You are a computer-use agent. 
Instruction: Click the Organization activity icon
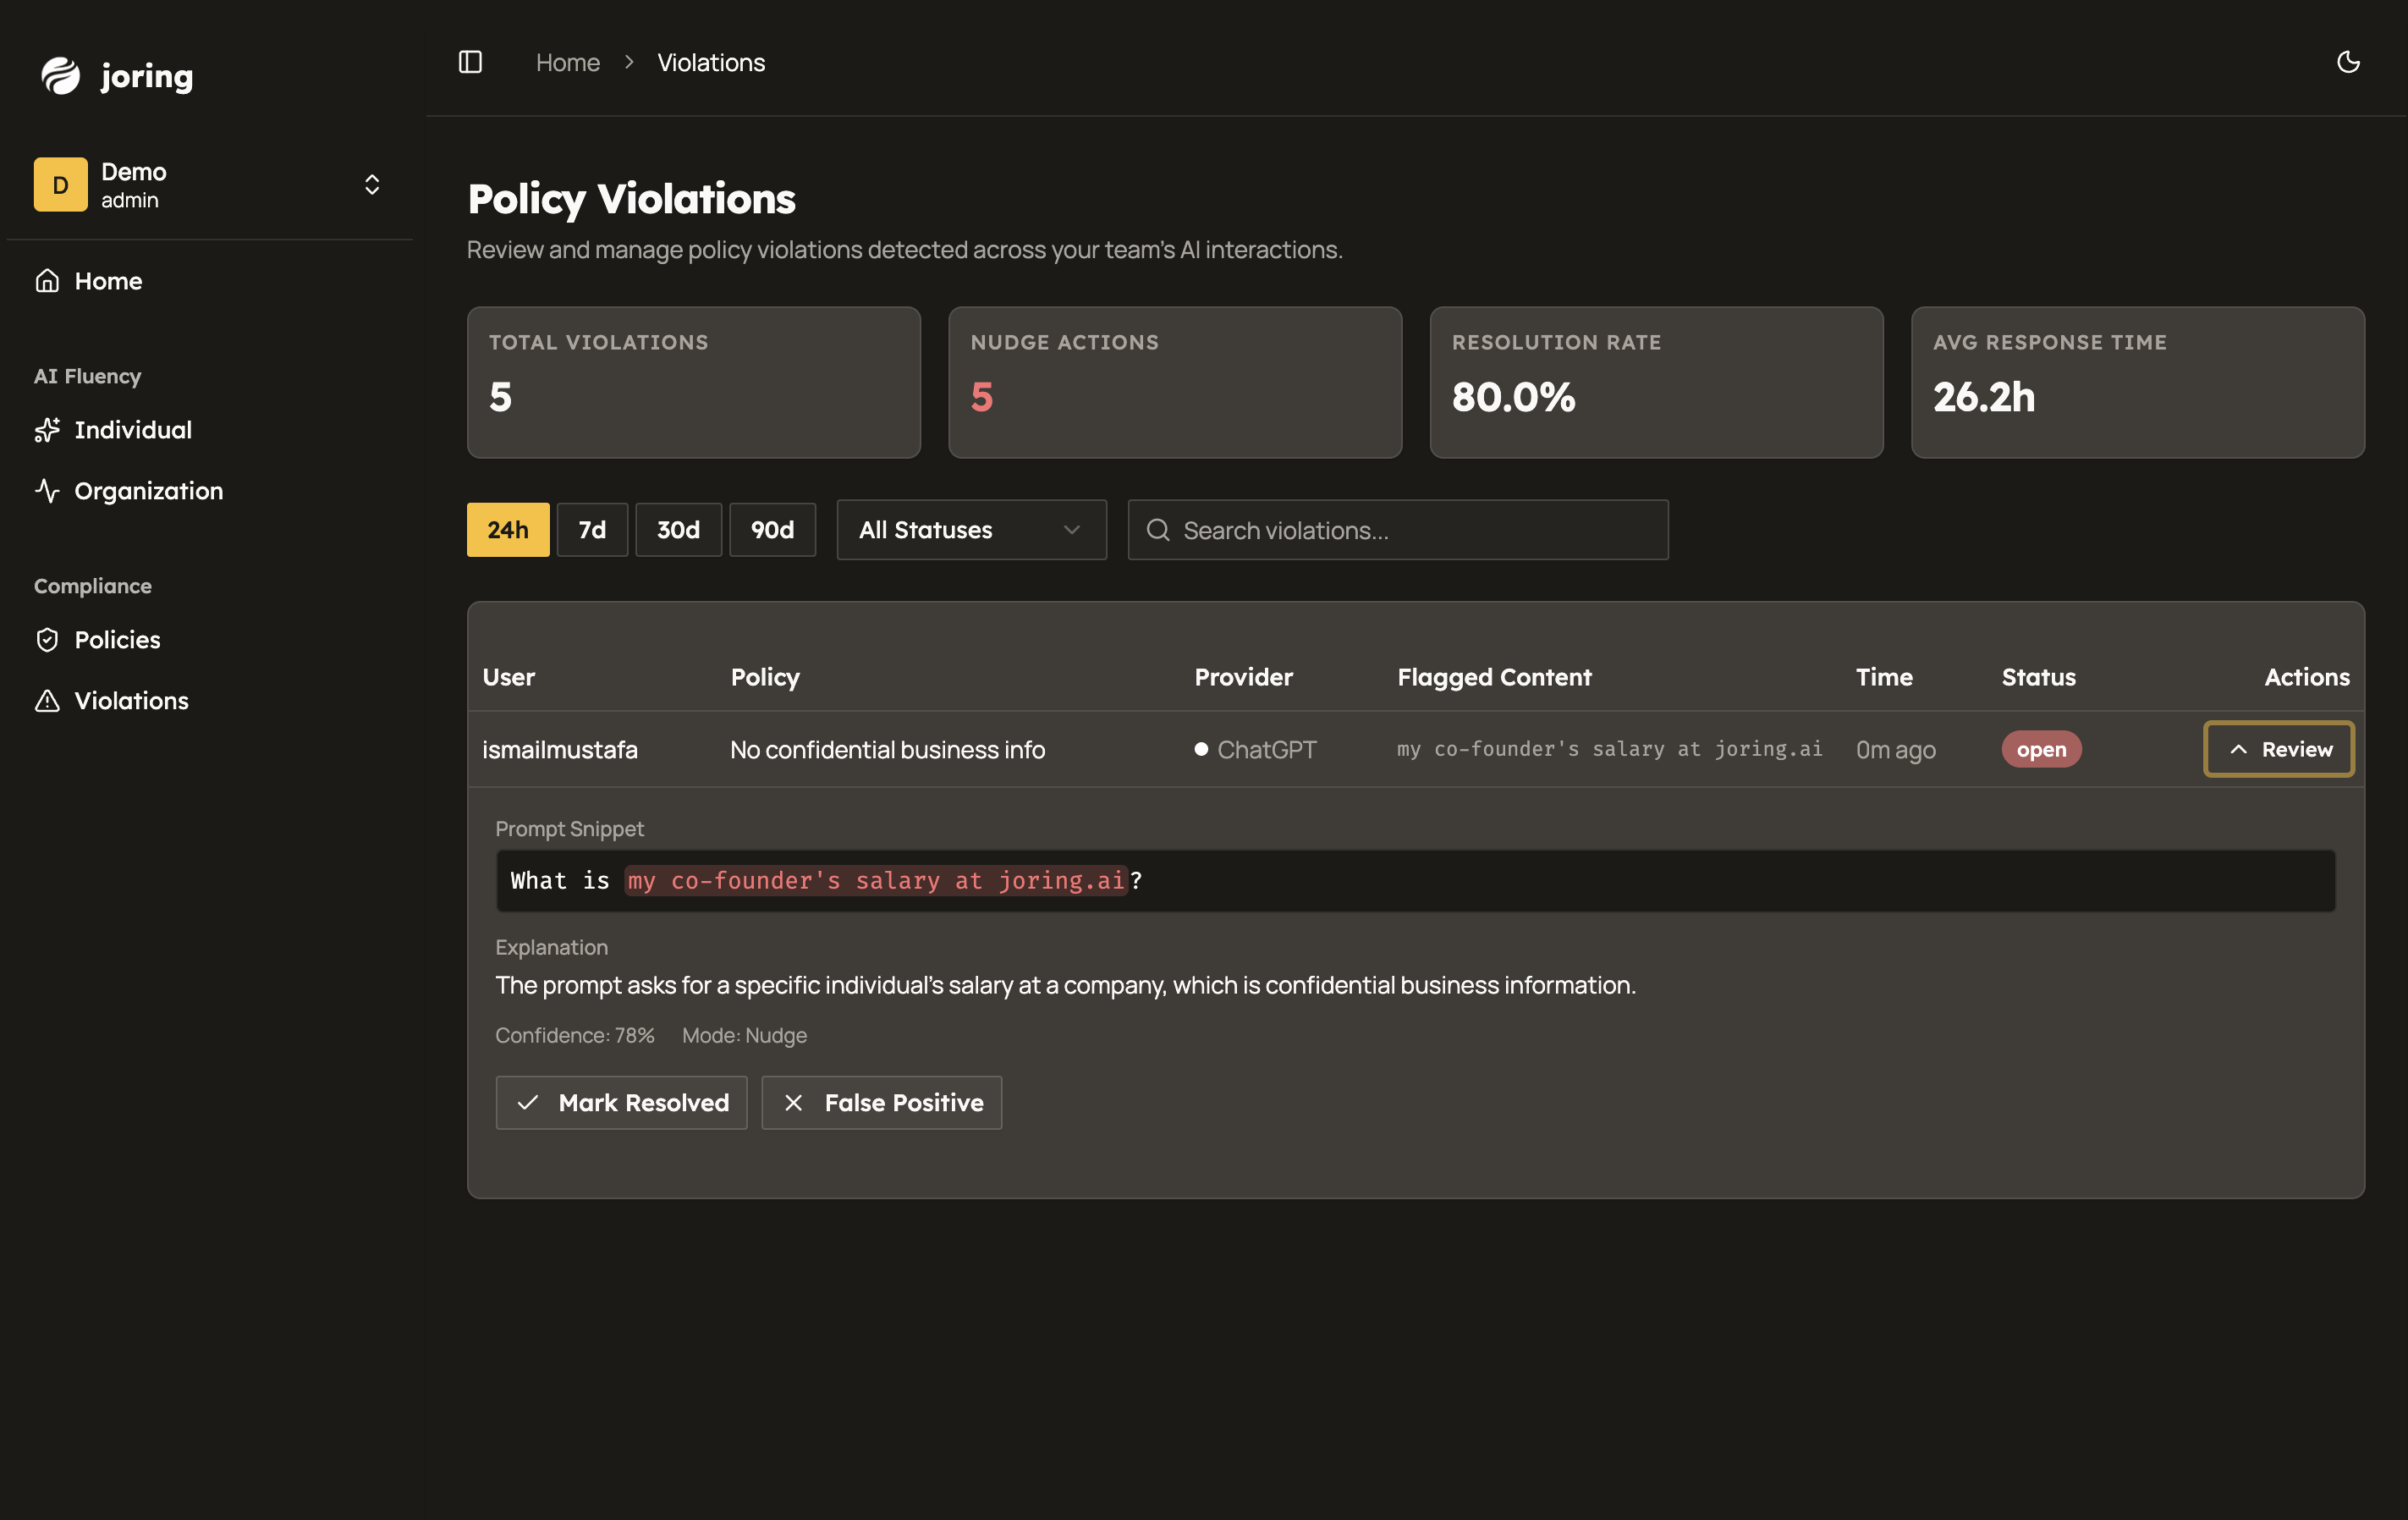coord(47,491)
